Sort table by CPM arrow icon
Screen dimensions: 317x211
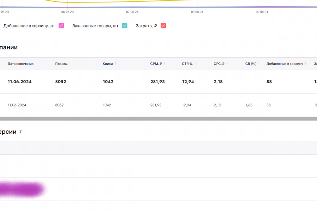point(164,64)
